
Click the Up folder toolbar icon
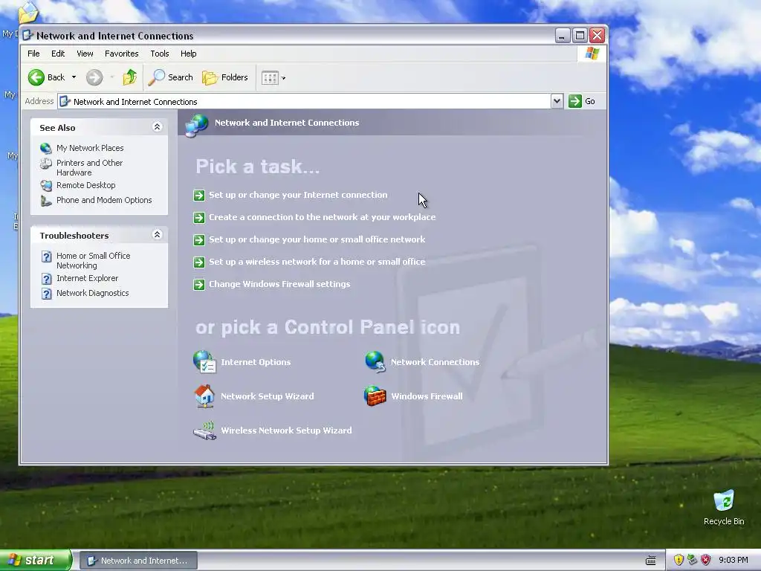click(x=129, y=77)
